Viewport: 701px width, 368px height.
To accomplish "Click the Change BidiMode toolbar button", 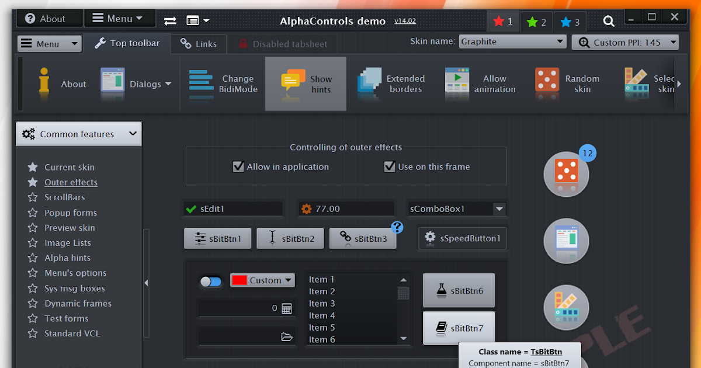I will (x=223, y=84).
